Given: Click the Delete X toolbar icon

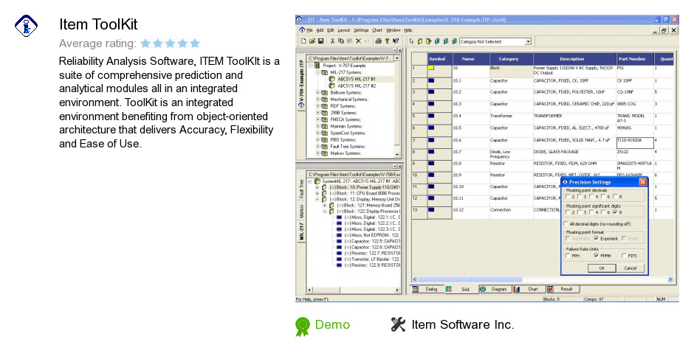Looking at the screenshot, I should [359, 41].
